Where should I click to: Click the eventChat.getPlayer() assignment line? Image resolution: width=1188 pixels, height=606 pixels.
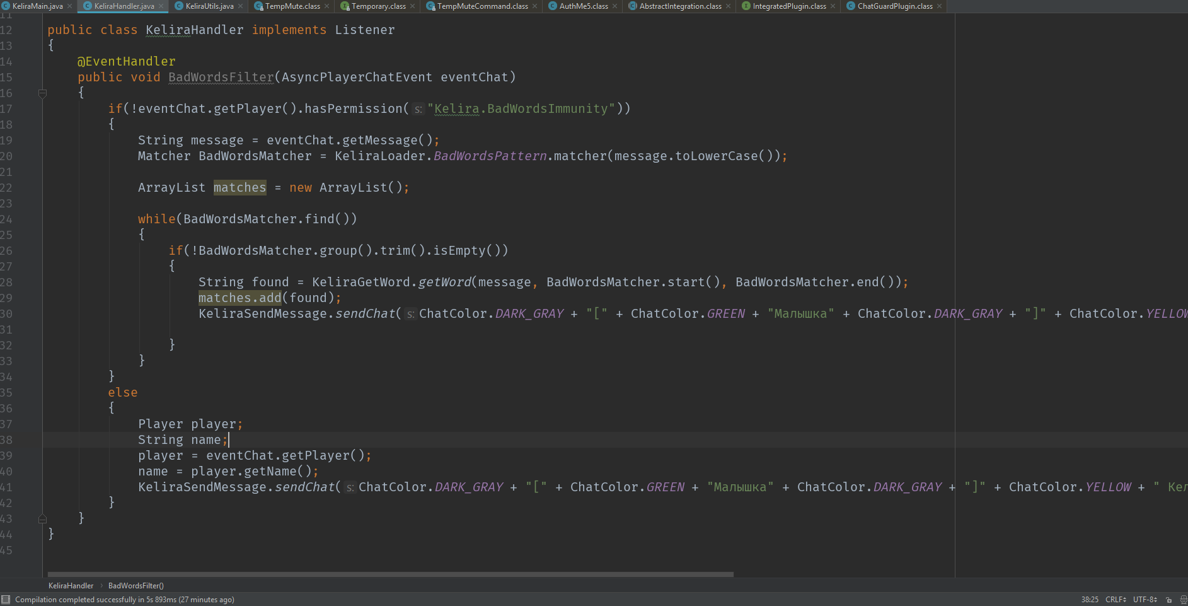pyautogui.click(x=255, y=455)
